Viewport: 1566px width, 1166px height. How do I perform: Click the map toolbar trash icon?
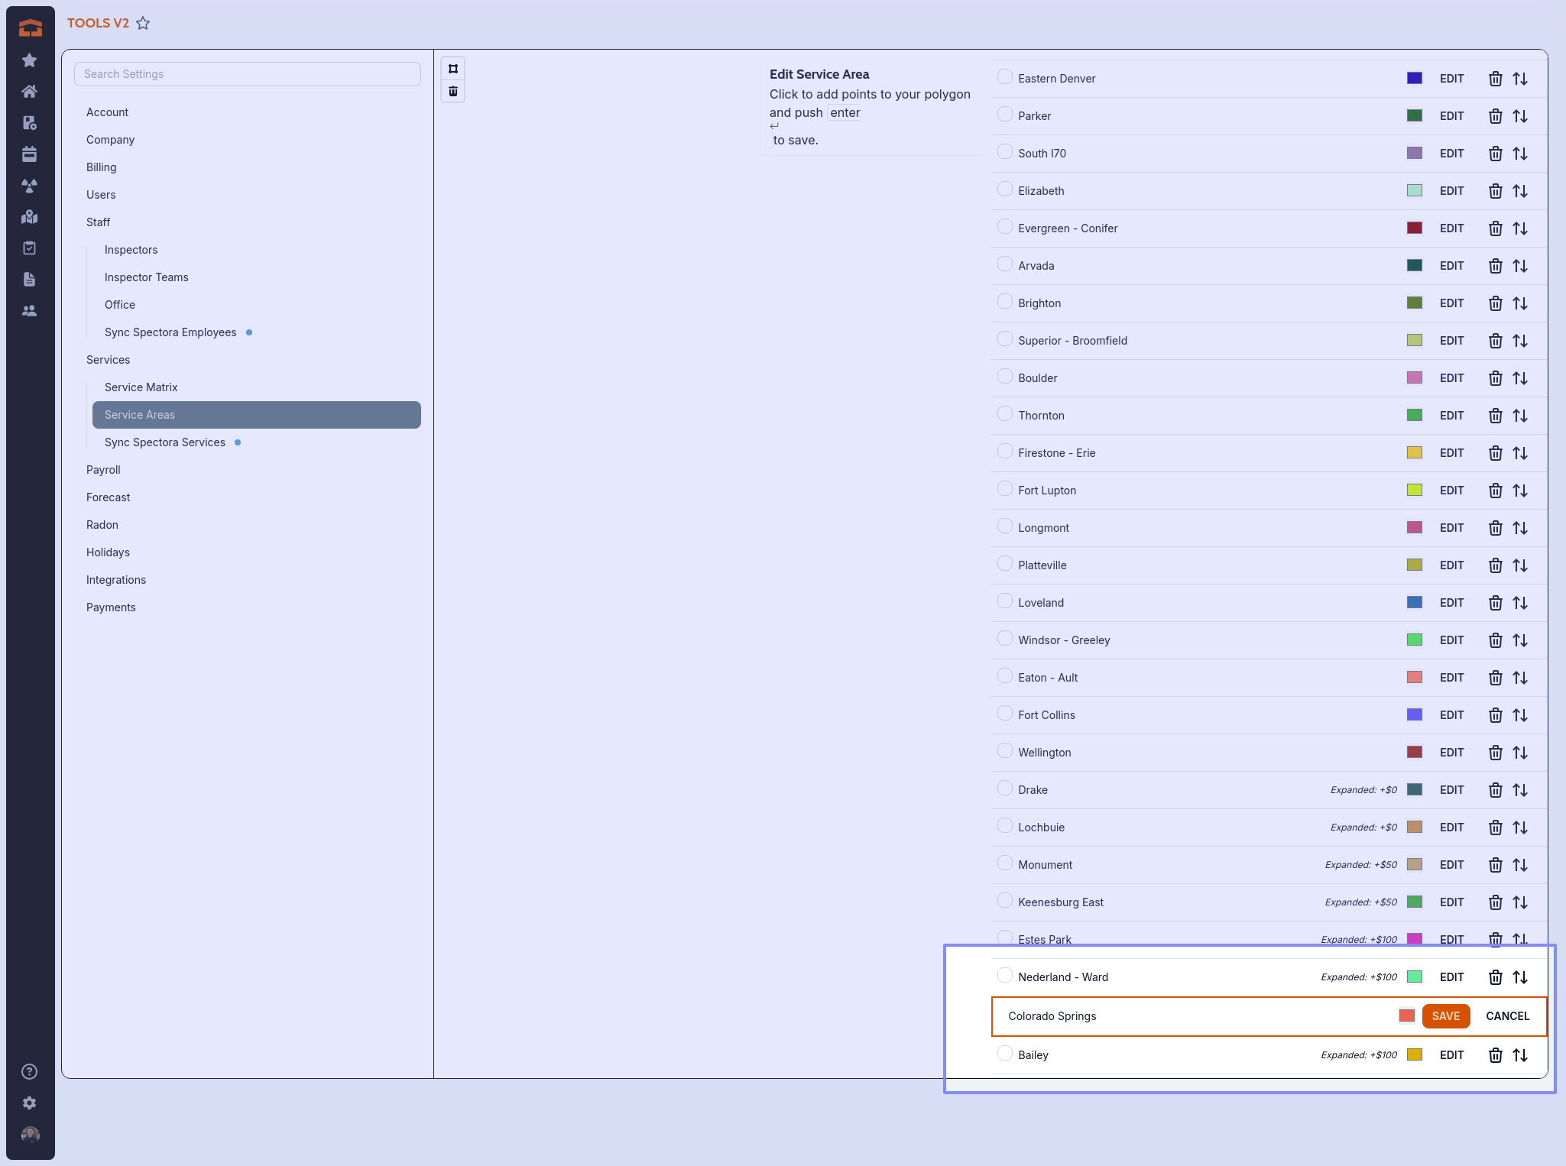(453, 92)
